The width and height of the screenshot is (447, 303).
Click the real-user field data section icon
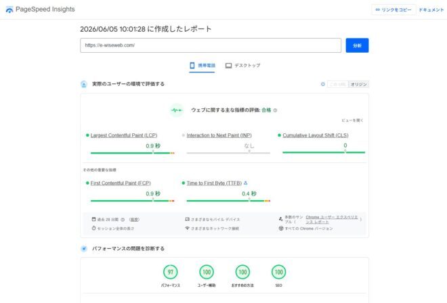84,85
